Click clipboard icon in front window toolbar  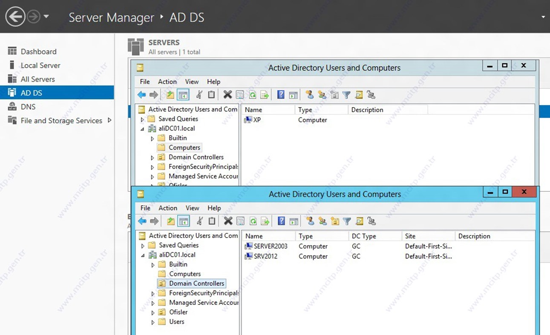(x=212, y=221)
